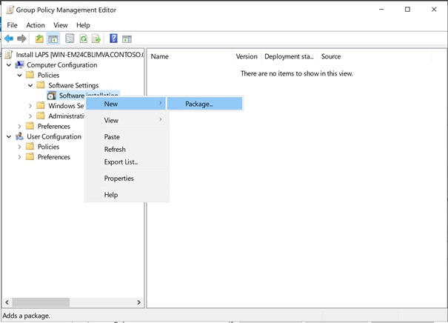Maximize the Group Policy Management Editor window
The image size is (448, 323).
click(407, 10)
